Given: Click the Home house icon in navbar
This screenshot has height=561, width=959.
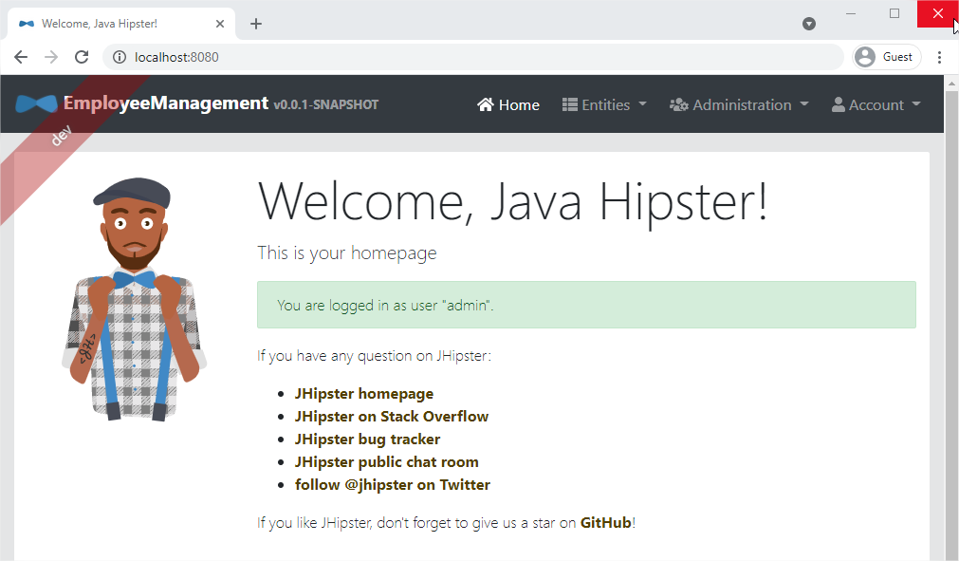Looking at the screenshot, I should click(x=487, y=104).
